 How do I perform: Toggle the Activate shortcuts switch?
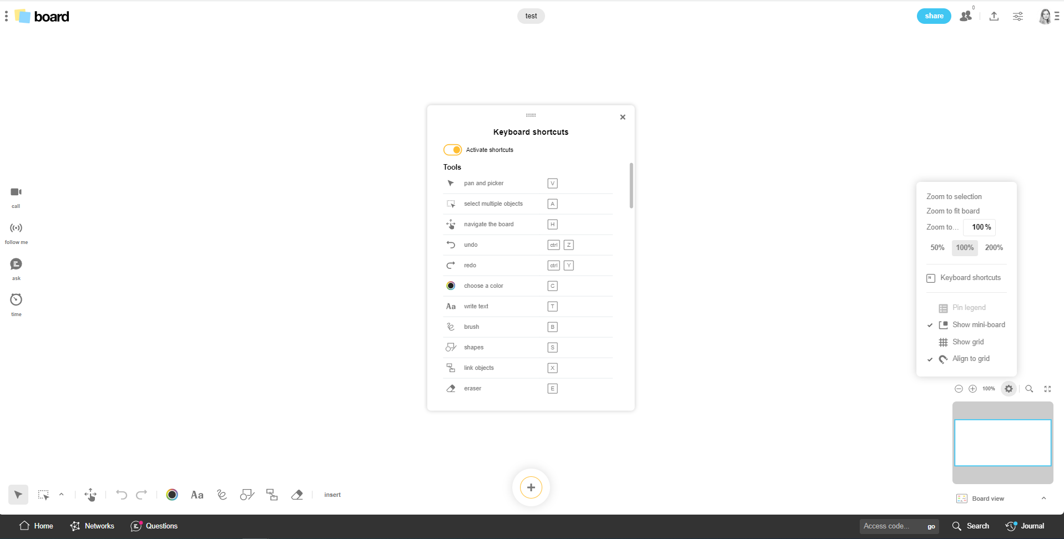(452, 150)
